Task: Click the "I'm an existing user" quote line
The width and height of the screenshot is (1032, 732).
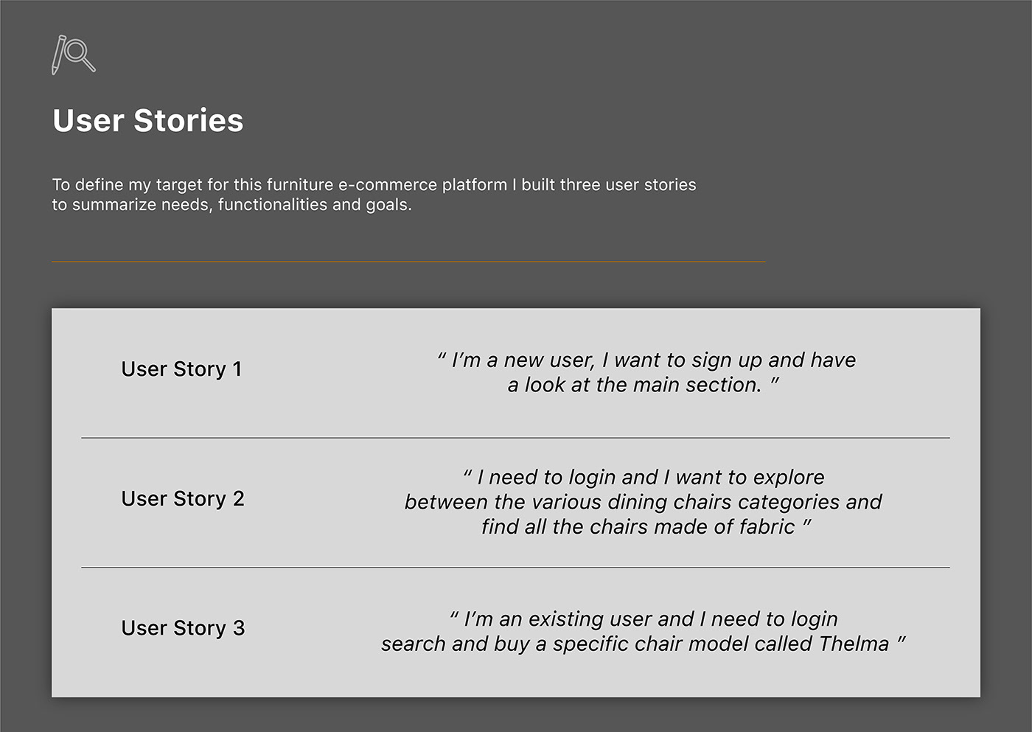Action: tap(644, 618)
